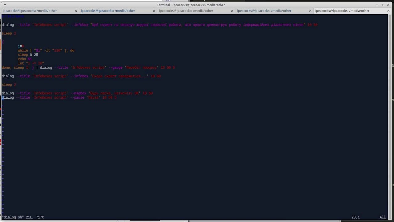This screenshot has width=394, height=222.
Task: Click the '20,1' cursor position indicator
Action: (x=356, y=217)
